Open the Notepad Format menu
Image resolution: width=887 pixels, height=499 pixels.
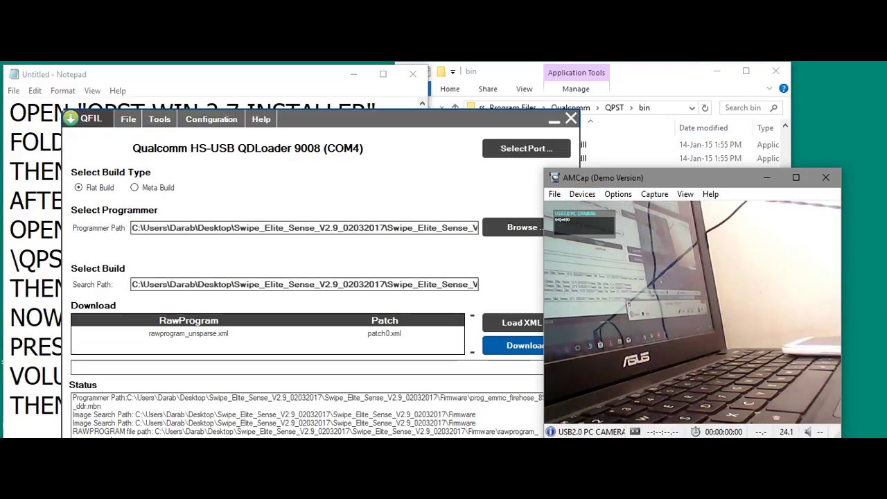[62, 91]
